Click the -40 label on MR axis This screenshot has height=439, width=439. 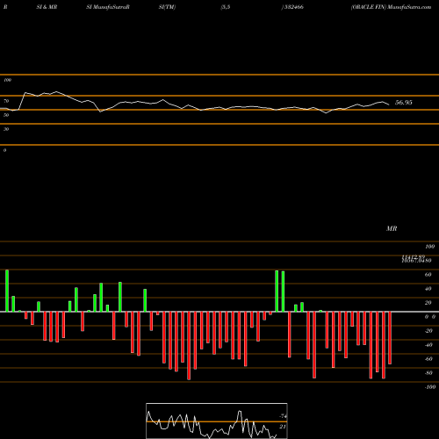coord(428,345)
